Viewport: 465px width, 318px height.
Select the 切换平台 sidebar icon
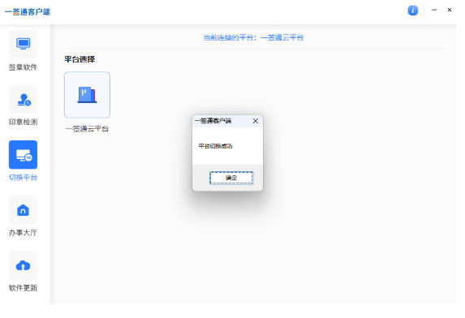(x=24, y=155)
